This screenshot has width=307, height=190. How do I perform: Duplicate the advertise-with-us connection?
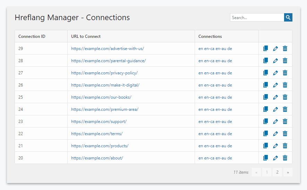(266, 49)
